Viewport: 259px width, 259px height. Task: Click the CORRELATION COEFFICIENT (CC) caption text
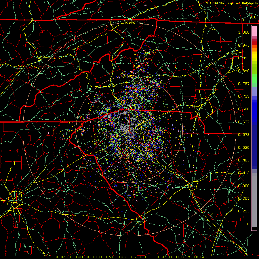91,257
